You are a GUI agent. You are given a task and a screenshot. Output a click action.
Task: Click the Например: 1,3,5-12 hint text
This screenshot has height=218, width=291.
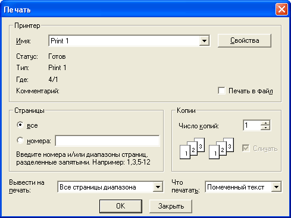[x=121, y=162]
